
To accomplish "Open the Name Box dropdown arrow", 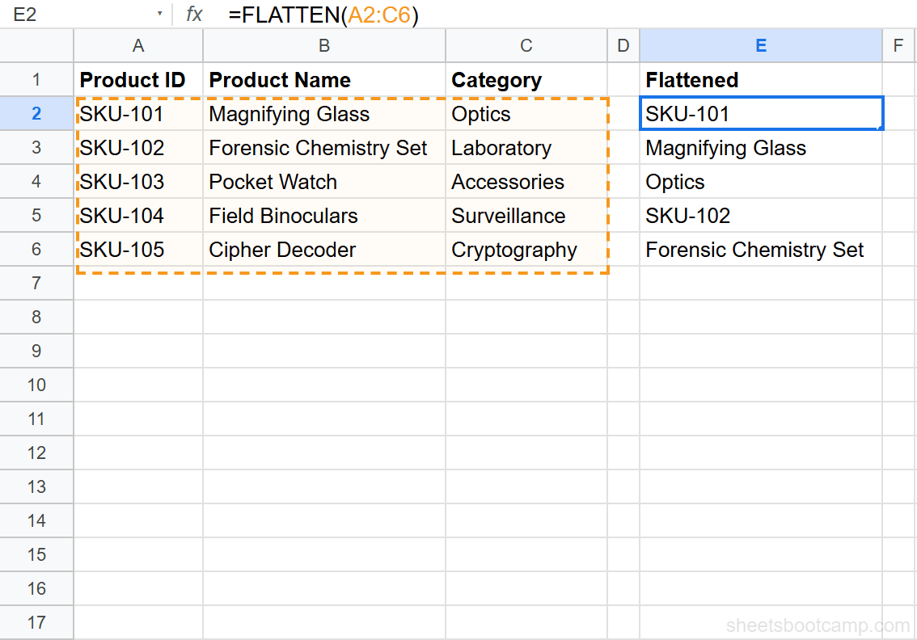I will point(159,14).
